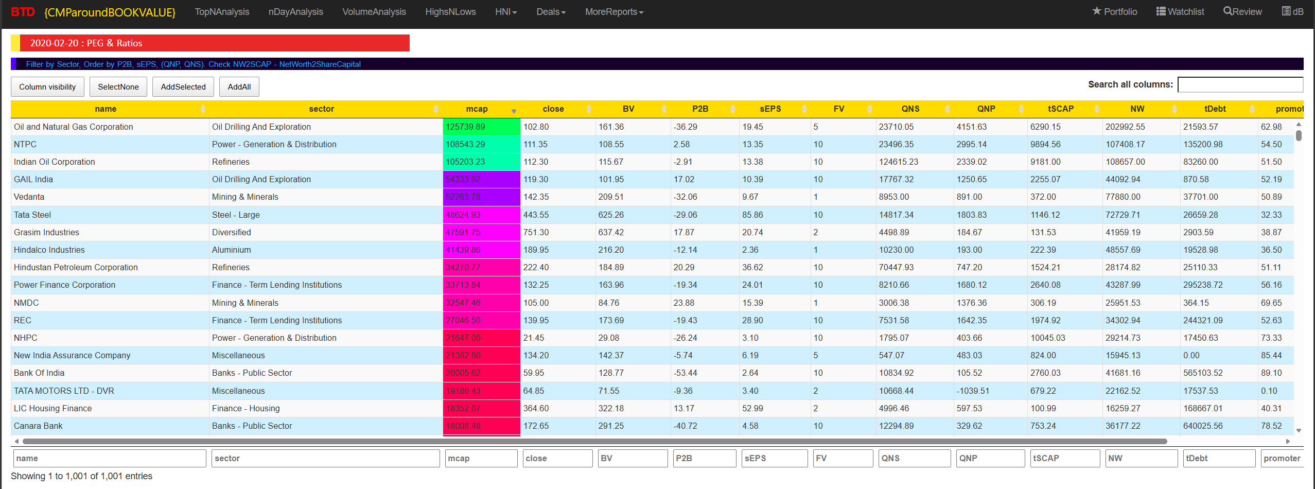Sort by BV column arrows
Image resolution: width=1315 pixels, height=489 pixels.
point(664,109)
